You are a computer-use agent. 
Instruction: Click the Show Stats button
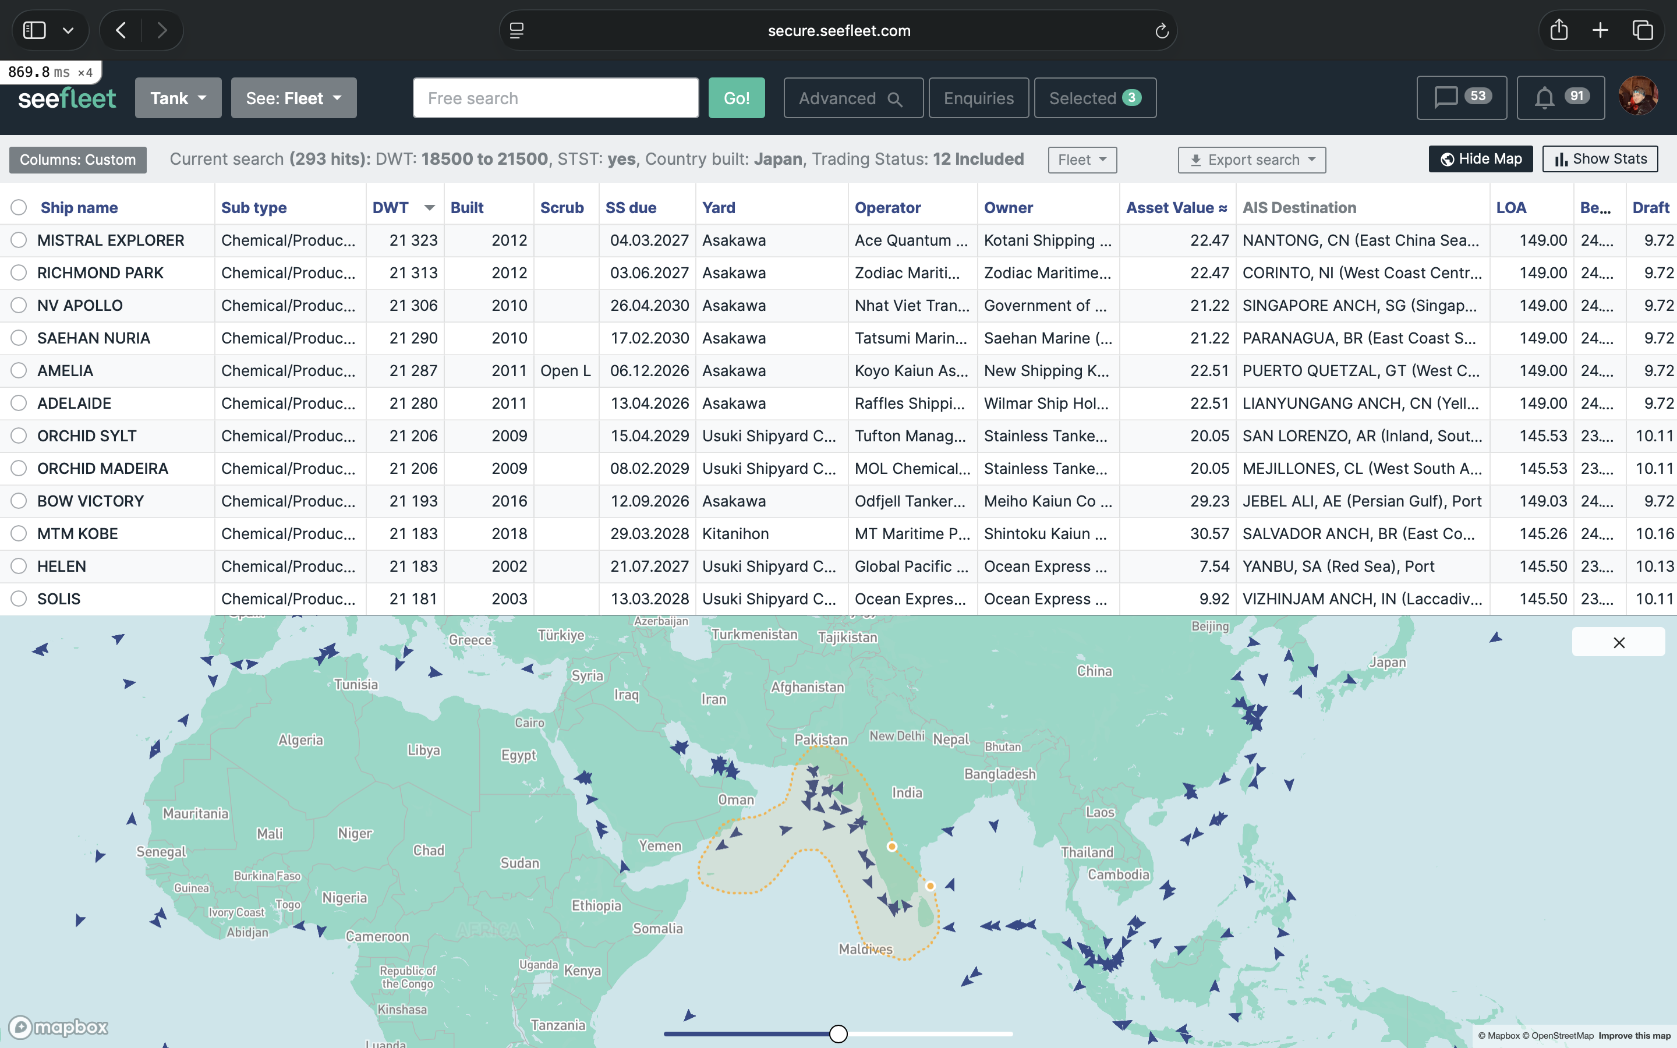[1600, 159]
